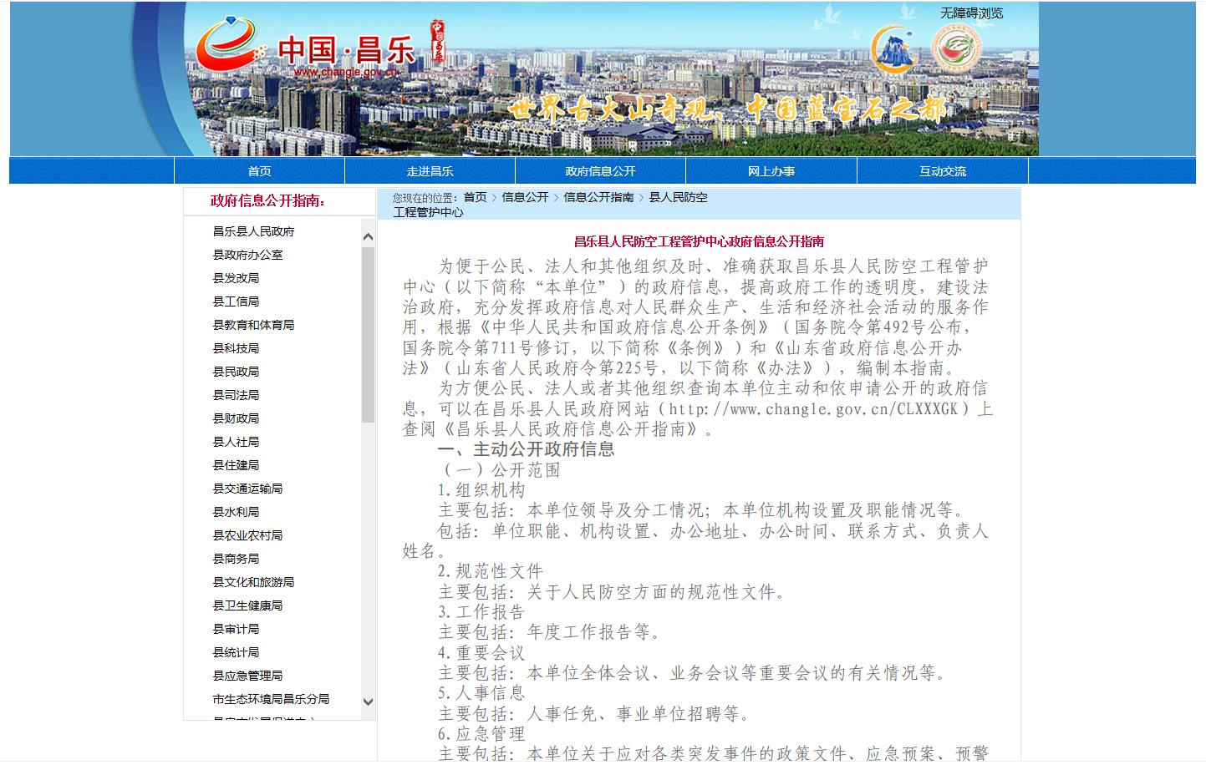Click the sidebar list scrollbar thumb

point(368,334)
